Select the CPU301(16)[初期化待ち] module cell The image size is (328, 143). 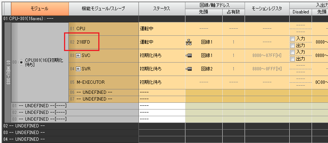(40, 62)
